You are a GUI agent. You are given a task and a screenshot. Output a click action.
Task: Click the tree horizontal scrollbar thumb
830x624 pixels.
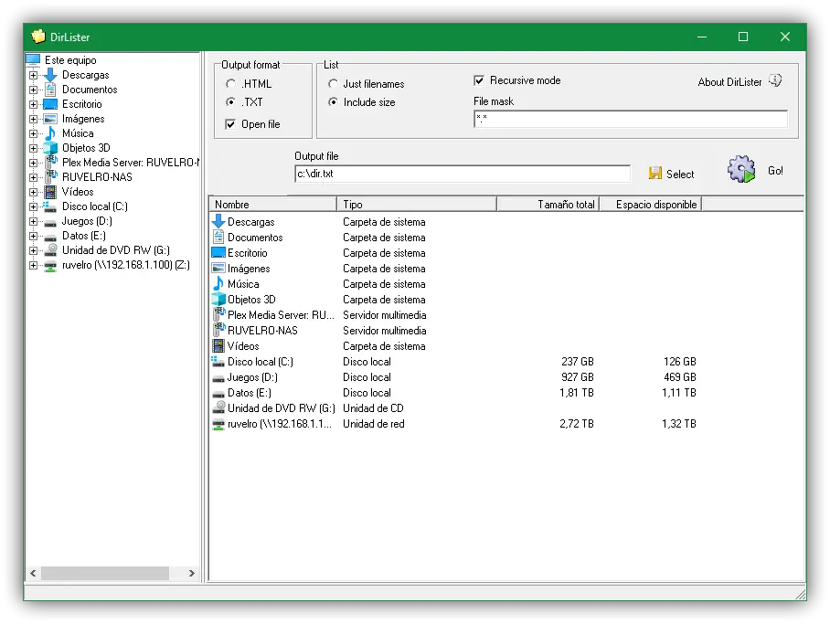pos(105,573)
